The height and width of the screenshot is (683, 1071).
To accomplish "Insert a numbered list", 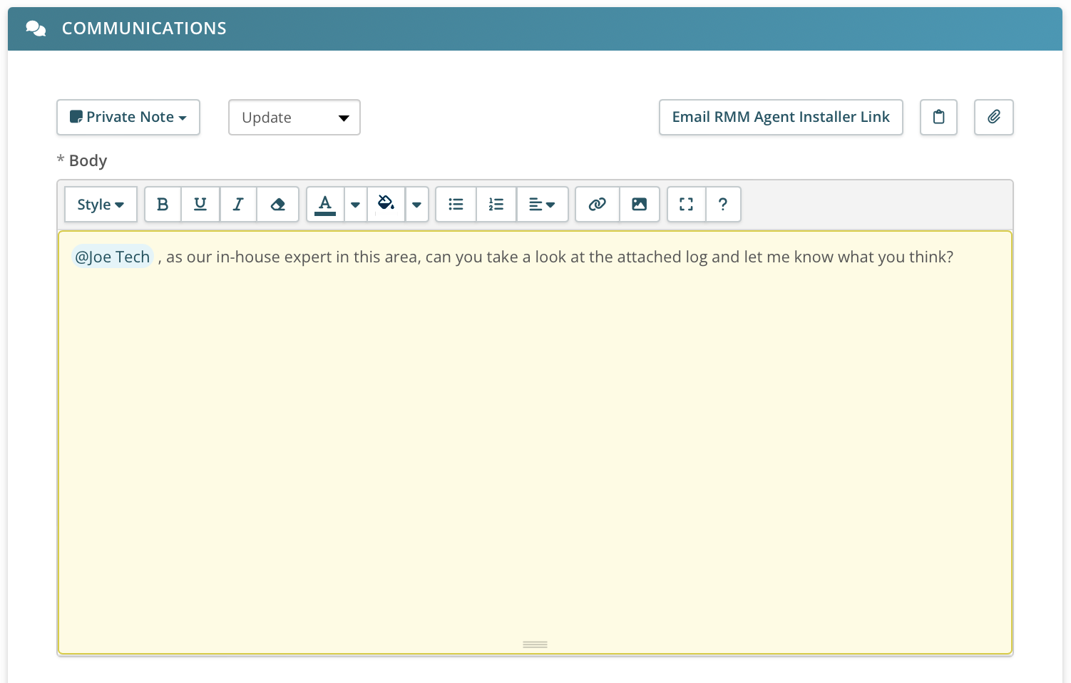I will point(496,205).
